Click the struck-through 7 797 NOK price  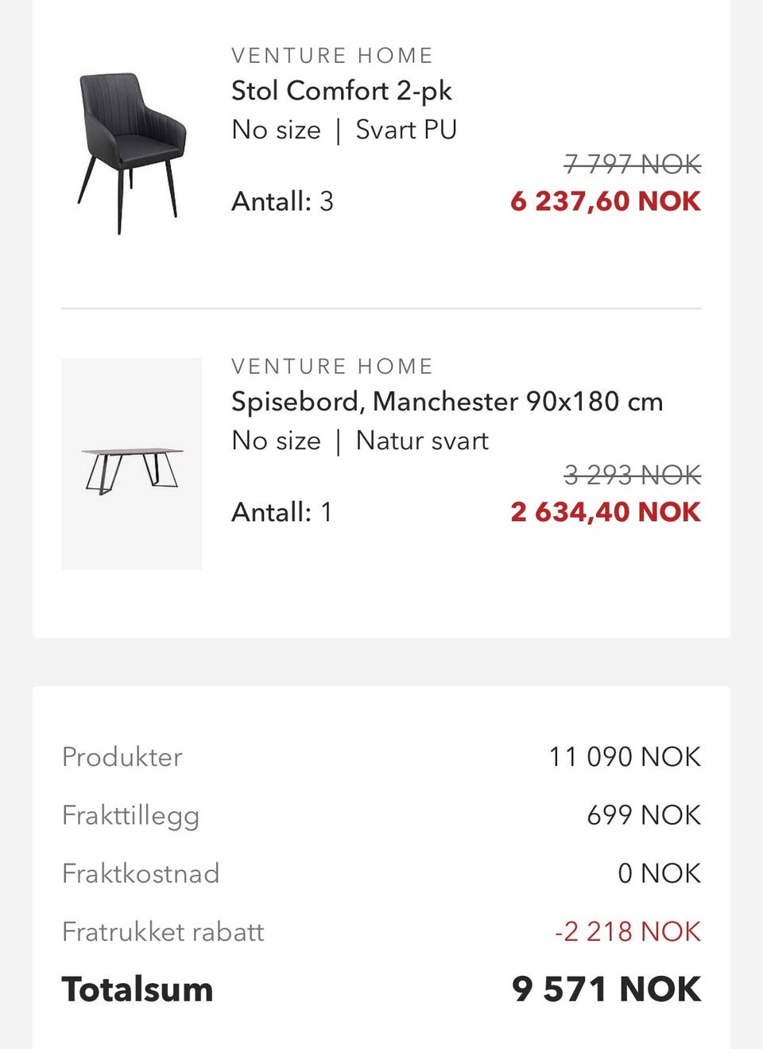(x=633, y=165)
